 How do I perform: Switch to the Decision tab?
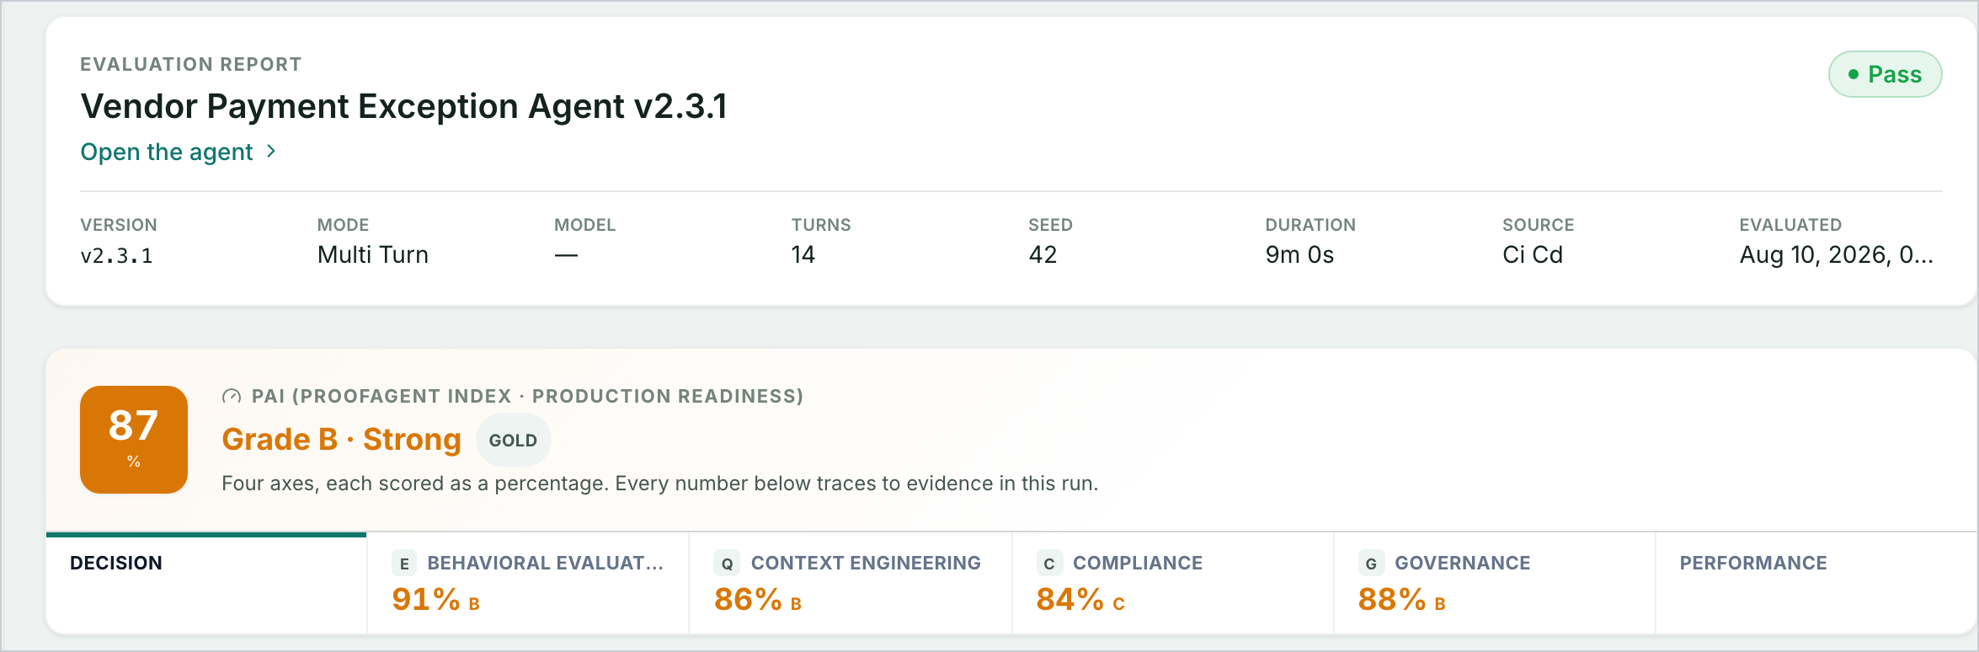206,583
